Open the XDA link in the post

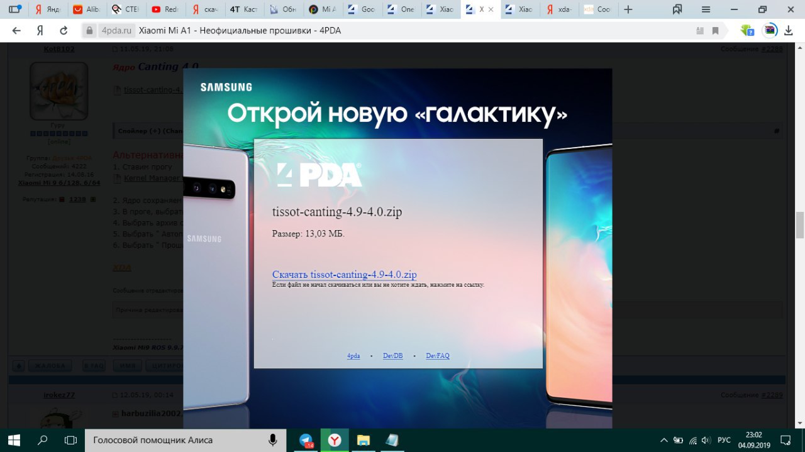pos(122,267)
